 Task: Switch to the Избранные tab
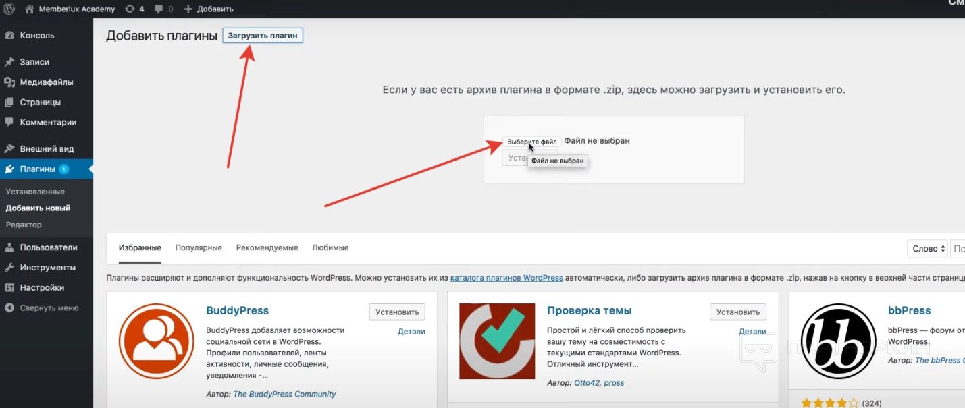click(x=140, y=247)
